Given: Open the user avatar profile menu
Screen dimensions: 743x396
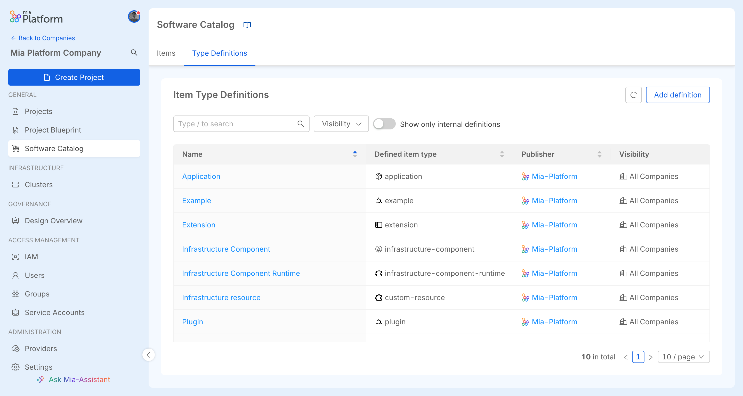Looking at the screenshot, I should coord(134,17).
